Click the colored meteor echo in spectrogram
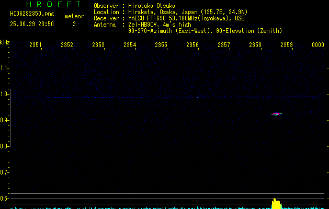329x209 pixels. [277, 114]
